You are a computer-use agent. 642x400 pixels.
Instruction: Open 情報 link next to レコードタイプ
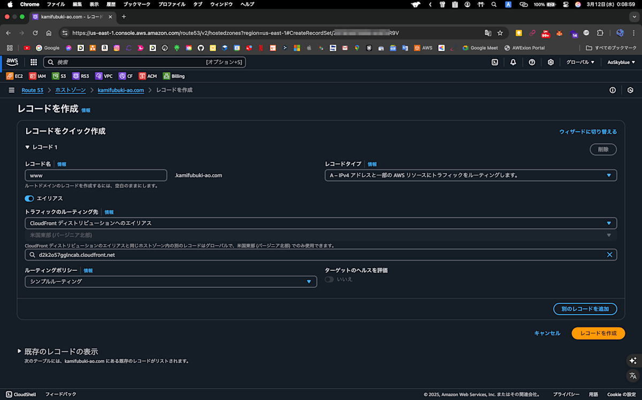[372, 164]
